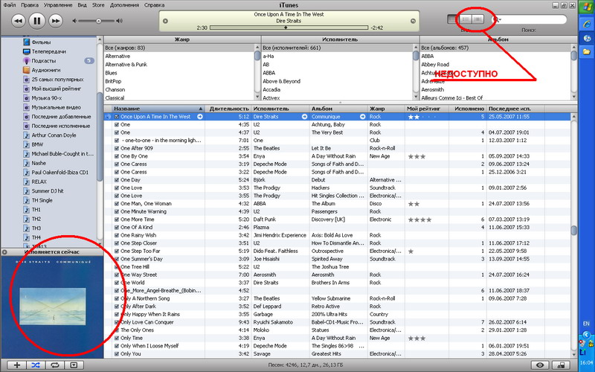Click the arrow next to Communique album
The width and height of the screenshot is (595, 372).
pyautogui.click(x=362, y=117)
